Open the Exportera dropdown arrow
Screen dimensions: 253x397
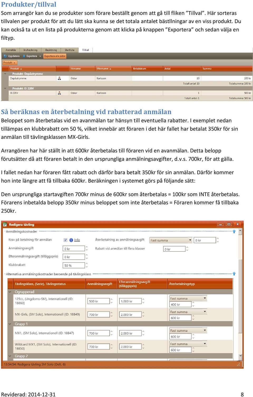click(40, 56)
